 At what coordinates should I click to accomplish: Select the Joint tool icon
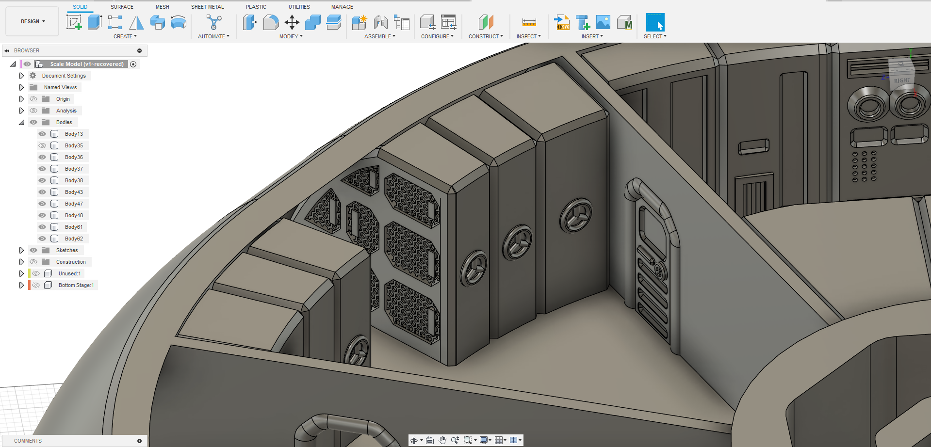coord(380,22)
